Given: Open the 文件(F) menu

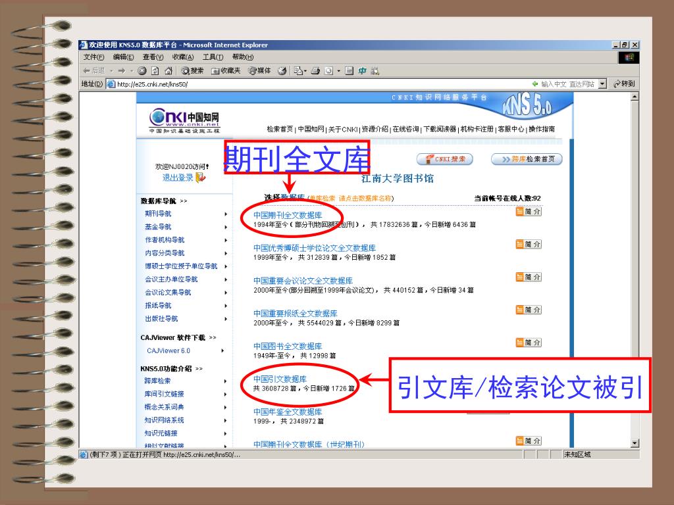Looking at the screenshot, I should 93,57.
